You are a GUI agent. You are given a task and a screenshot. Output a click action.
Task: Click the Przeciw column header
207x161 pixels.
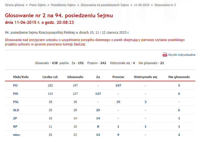pyautogui.click(x=118, y=77)
